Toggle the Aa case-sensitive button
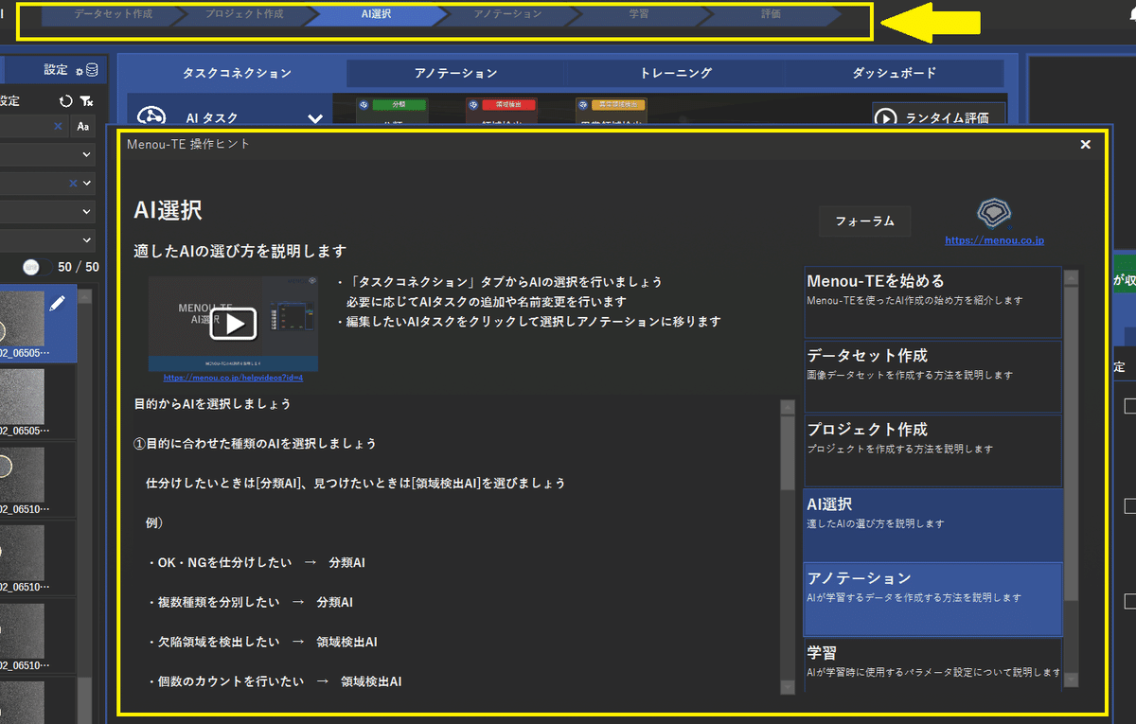Image resolution: width=1136 pixels, height=724 pixels. (x=83, y=126)
